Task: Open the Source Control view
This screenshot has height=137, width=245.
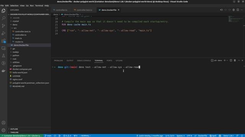Action: (3, 25)
